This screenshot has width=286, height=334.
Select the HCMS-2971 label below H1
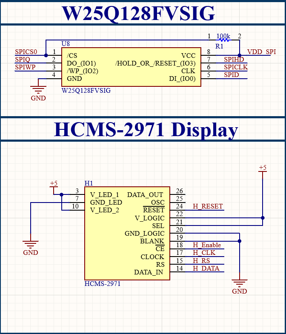pyautogui.click(x=103, y=284)
